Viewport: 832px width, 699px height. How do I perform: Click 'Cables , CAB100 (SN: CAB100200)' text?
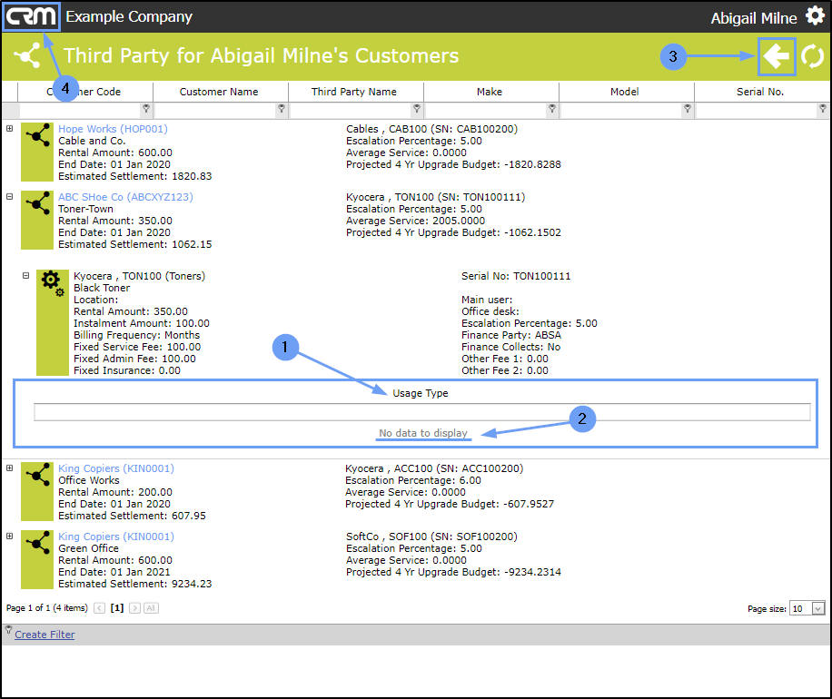[x=431, y=129]
